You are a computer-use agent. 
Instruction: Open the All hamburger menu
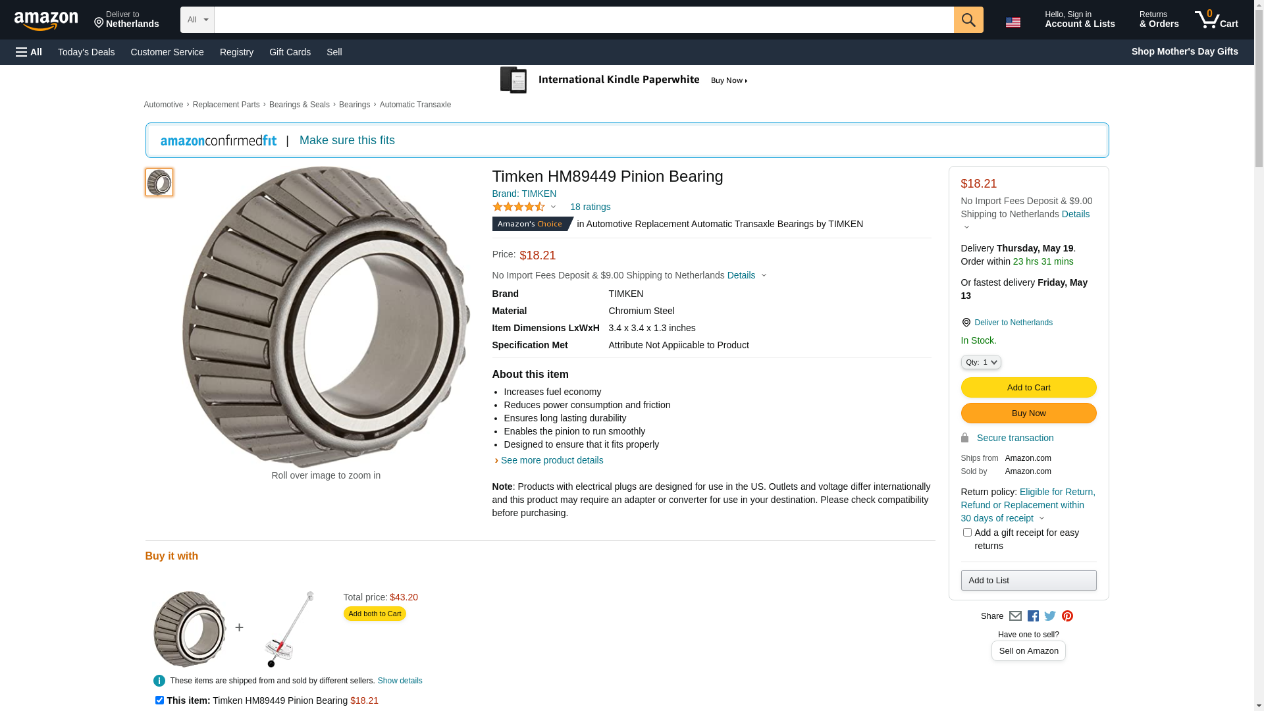[x=29, y=52]
